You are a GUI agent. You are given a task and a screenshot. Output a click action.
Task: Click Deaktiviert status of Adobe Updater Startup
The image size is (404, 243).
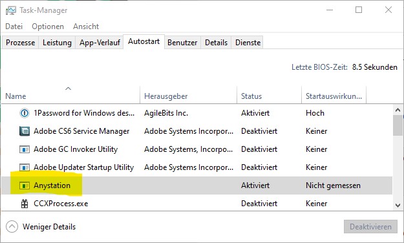click(x=259, y=167)
